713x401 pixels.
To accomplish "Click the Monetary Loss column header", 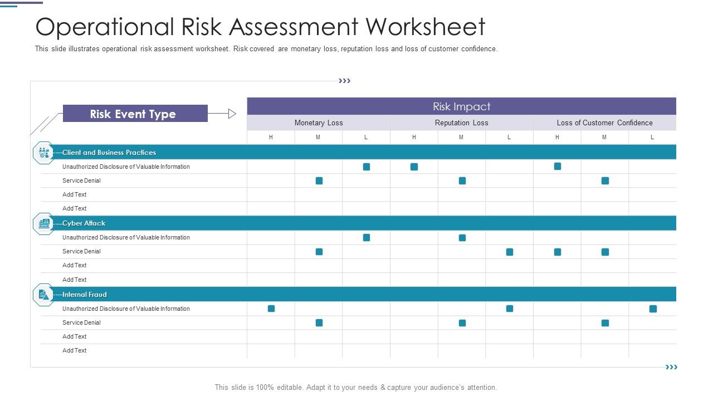I will [319, 123].
